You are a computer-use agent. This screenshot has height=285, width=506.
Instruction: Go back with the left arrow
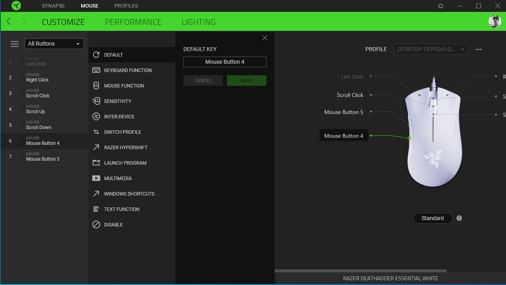9,21
